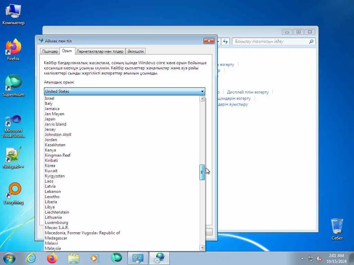This screenshot has width=354, height=265.
Task: Switch to the Пішімдер tab
Action: (x=50, y=51)
